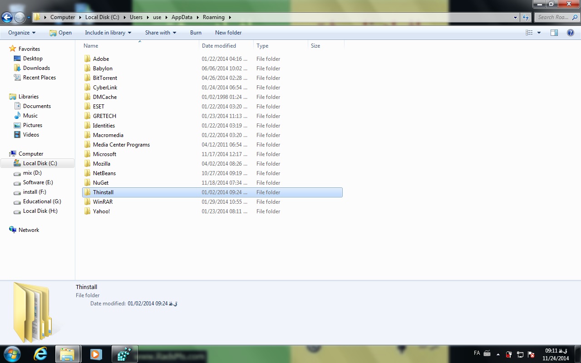
Task: Open the Share with dropdown
Action: coord(160,33)
